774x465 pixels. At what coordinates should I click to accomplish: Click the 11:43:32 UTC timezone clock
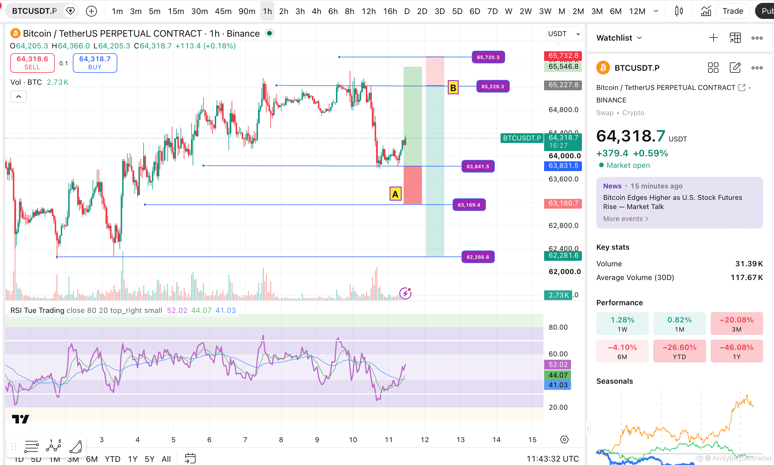pyautogui.click(x=553, y=459)
